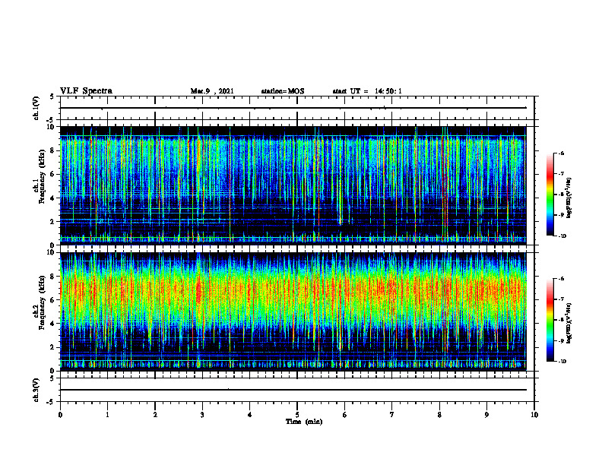The height and width of the screenshot is (465, 602).
Task: Click the "-6" label on ch.1 color bar
Action: [x=561, y=153]
